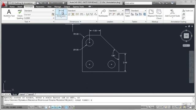
Task: Click the Find text input field
Action: (x=38, y=15)
